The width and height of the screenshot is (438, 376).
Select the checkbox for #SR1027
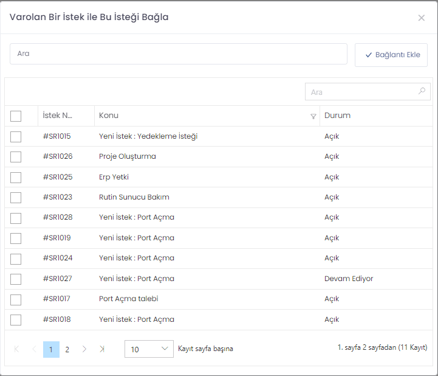16,279
